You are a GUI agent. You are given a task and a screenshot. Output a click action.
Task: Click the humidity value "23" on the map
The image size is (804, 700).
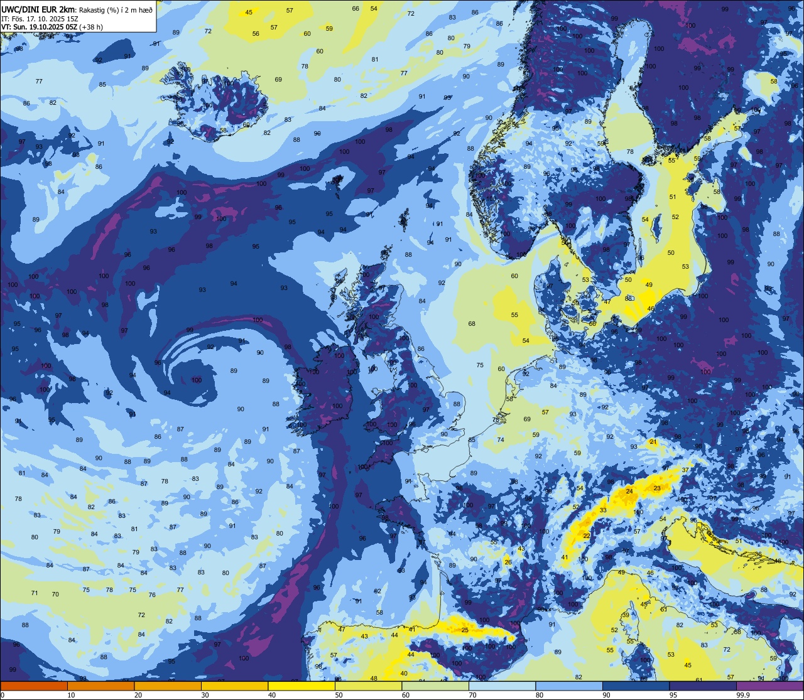click(x=657, y=488)
